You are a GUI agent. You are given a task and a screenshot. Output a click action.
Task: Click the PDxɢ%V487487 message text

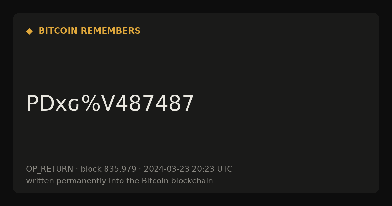(110, 104)
